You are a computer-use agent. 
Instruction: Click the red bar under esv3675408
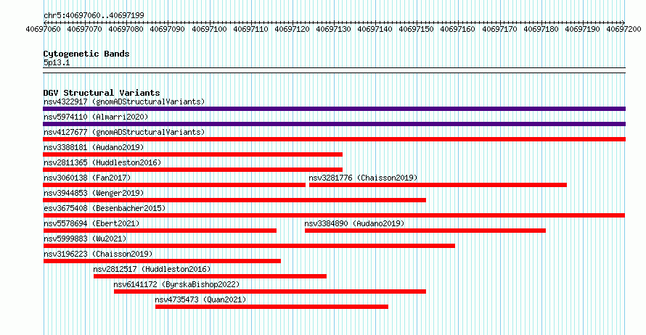(334, 215)
